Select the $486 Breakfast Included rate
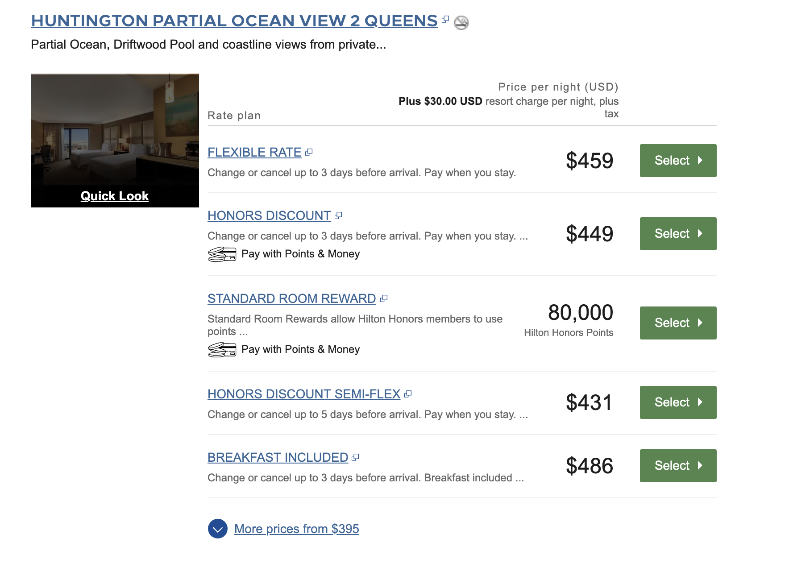The height and width of the screenshot is (563, 789). [678, 466]
